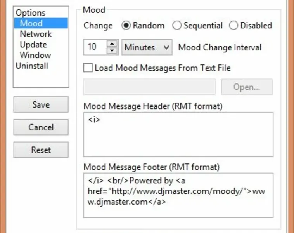294x233 pixels.
Task: Click the Open... file button
Action: tap(247, 87)
